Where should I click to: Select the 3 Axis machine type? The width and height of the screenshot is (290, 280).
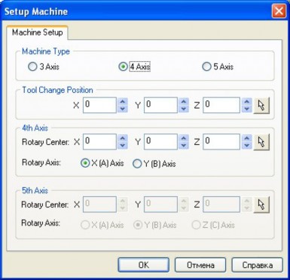[44, 66]
